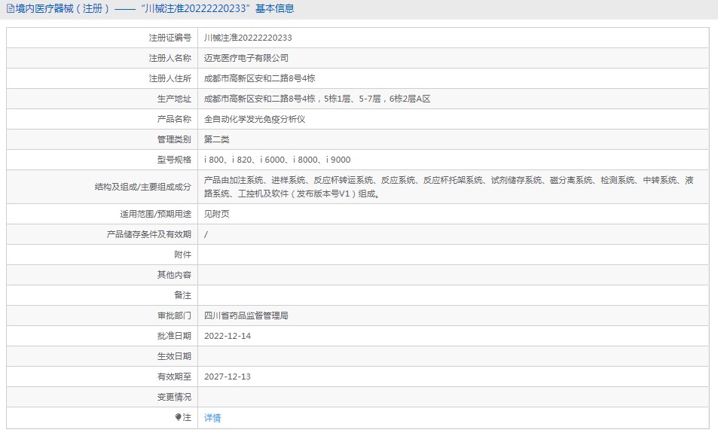Select approving department 四川省药品监督管理局

246,316
